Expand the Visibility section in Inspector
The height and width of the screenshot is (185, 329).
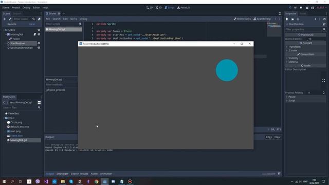tap(293, 58)
